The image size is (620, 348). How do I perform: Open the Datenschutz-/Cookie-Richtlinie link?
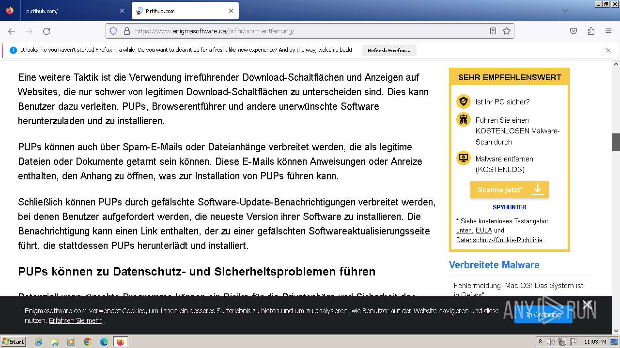pos(499,240)
